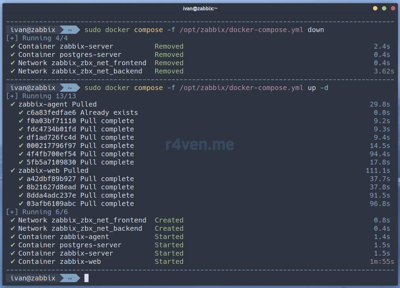Viewport: 400px width, 288px height.
Task: Click the word "down" in the first command
Action: click(x=316, y=30)
